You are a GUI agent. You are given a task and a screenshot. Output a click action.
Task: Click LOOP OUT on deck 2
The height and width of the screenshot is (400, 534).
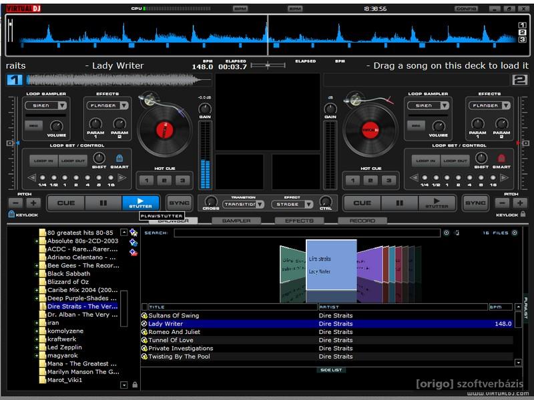point(455,161)
